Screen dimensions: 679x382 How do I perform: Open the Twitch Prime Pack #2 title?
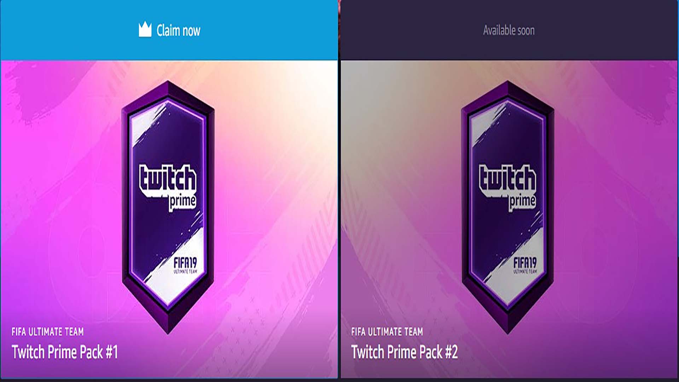[405, 352]
